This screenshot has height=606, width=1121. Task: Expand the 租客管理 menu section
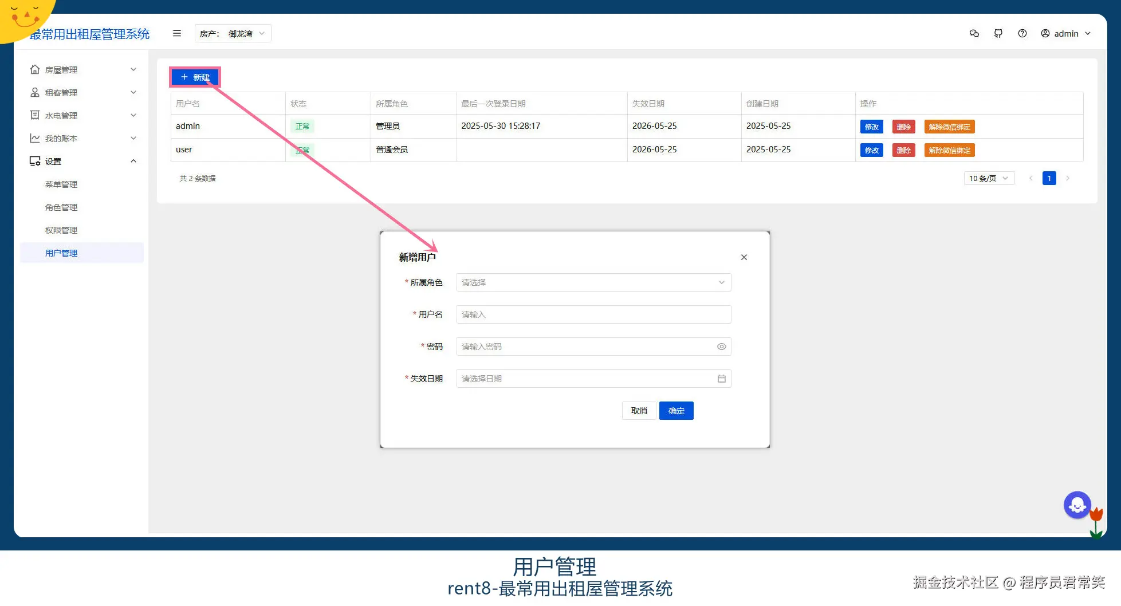click(x=82, y=92)
